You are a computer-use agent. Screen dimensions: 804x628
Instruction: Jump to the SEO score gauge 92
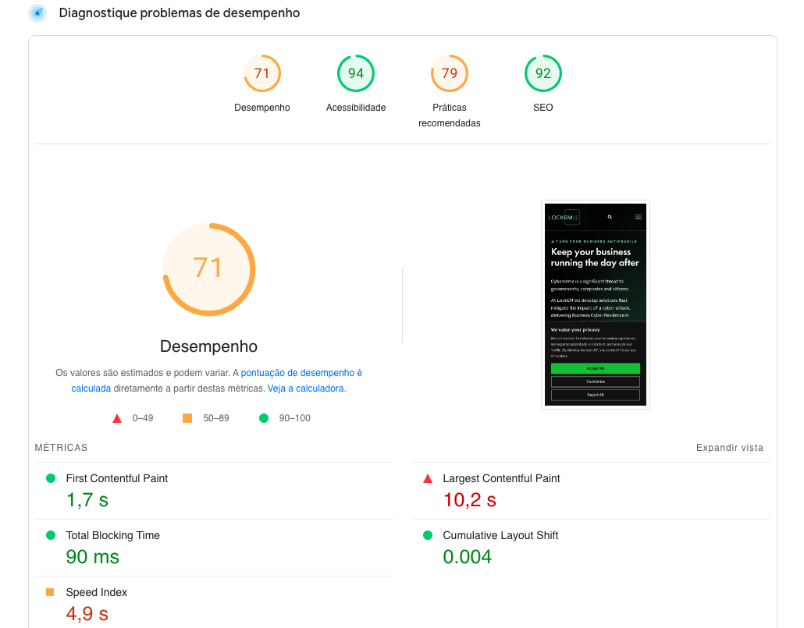[x=543, y=73]
